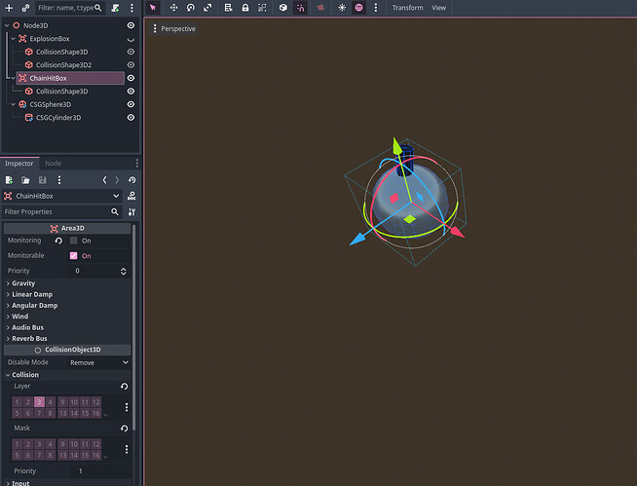Choose Select Mode arrow tool
This screenshot has height=486, width=637.
pos(153,8)
